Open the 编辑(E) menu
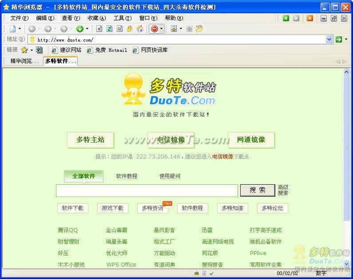Screen dimensions: 353x279 click(x=45, y=18)
